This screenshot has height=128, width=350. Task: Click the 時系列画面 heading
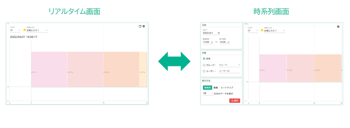coord(271,11)
